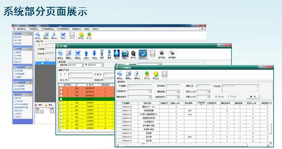Click 错误 tab with red icon in main window
This screenshot has height=149, width=282.
click(38, 105)
